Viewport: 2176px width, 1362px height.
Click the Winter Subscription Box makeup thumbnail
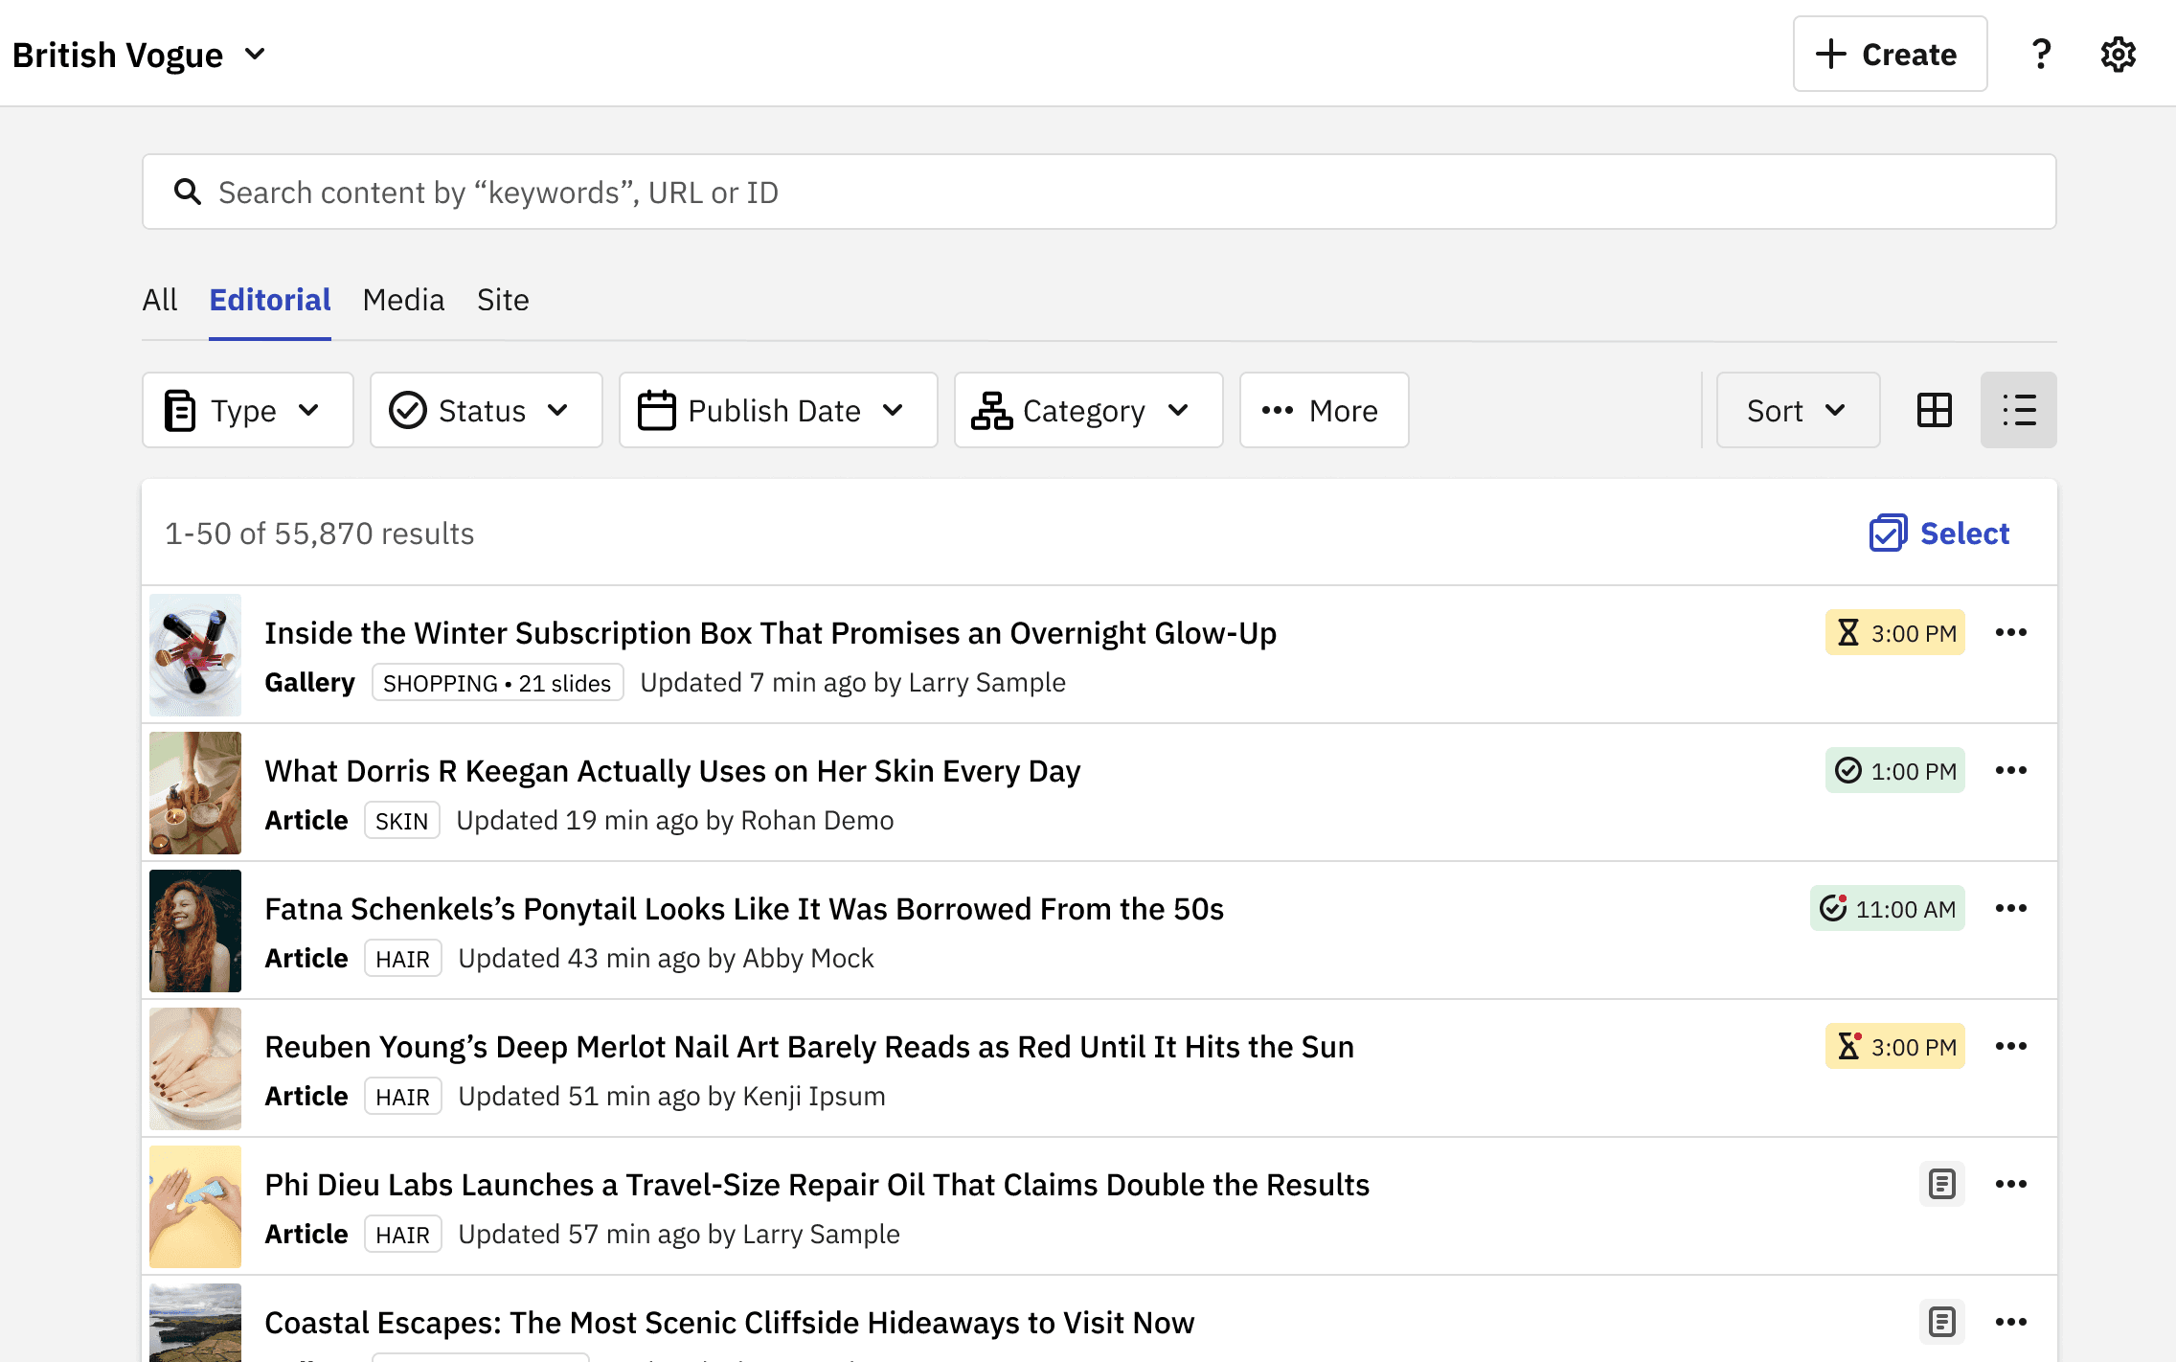tap(195, 655)
